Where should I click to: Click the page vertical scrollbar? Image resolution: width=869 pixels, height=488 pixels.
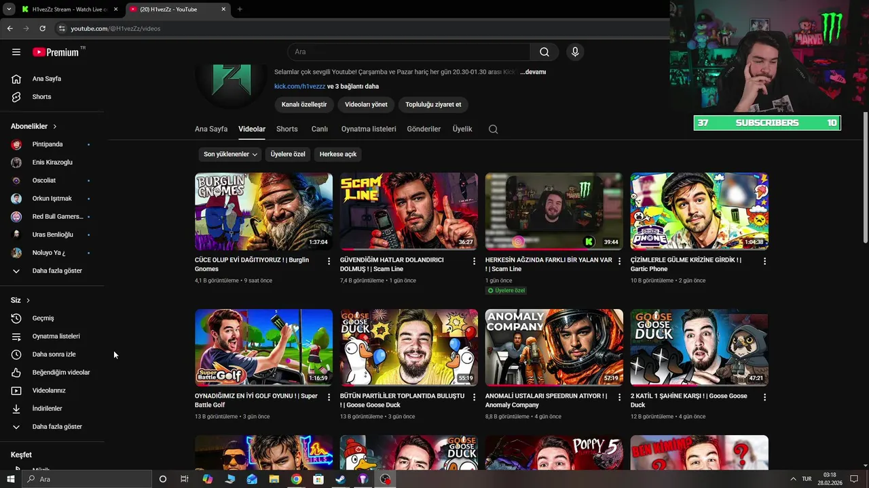(865, 178)
